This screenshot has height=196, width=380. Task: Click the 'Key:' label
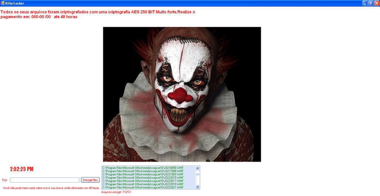(x=5, y=180)
